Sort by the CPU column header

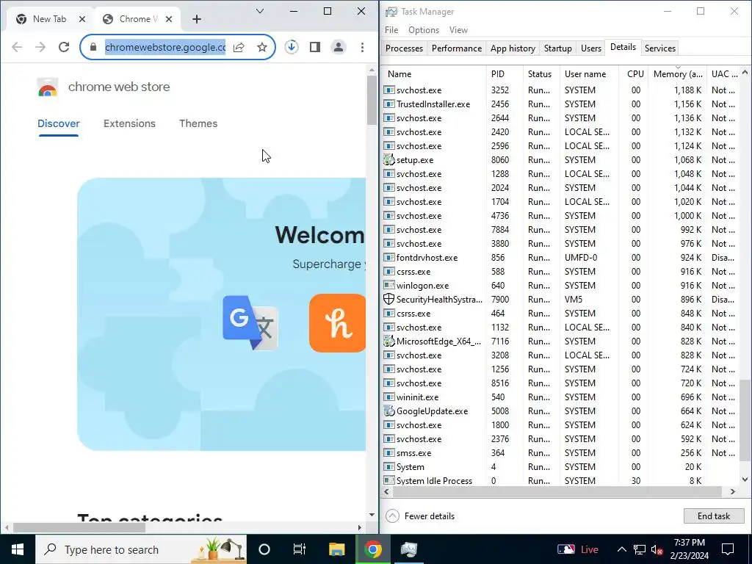(634, 74)
